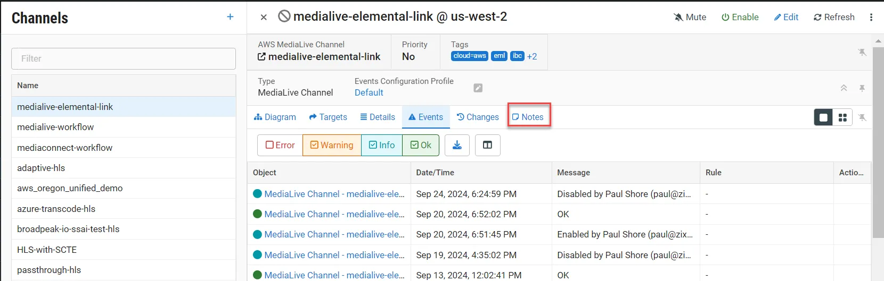This screenshot has height=281, width=884.
Task: Open the column chooser
Action: click(x=487, y=145)
